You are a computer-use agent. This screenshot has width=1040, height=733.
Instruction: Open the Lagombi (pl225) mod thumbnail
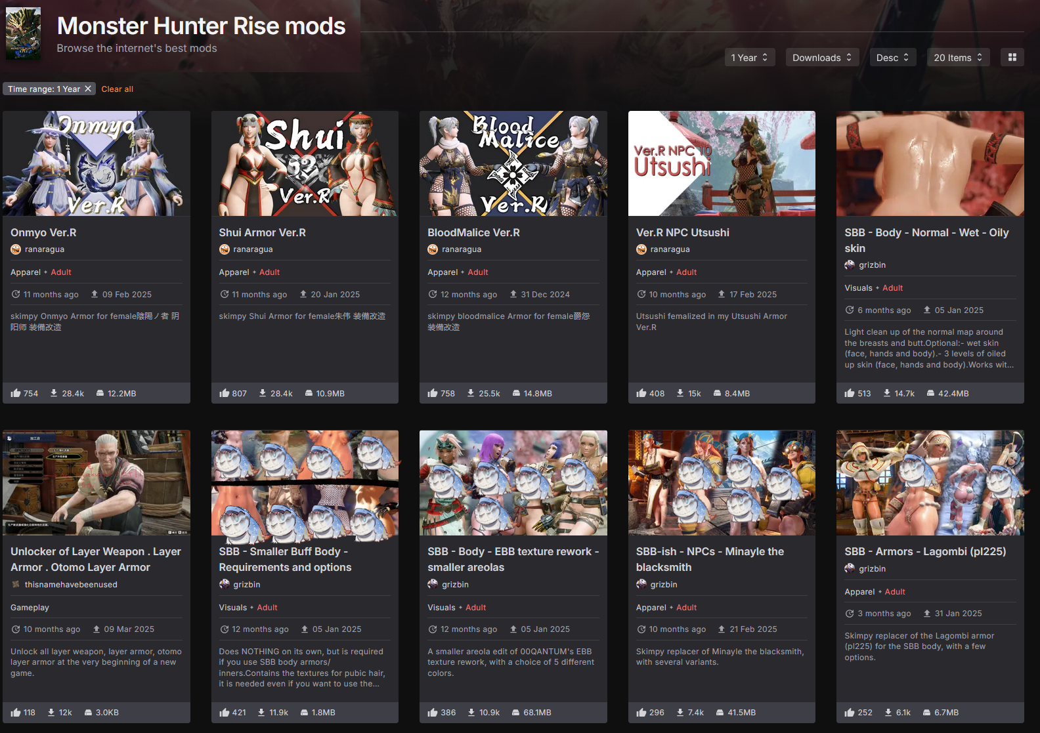pyautogui.click(x=930, y=482)
